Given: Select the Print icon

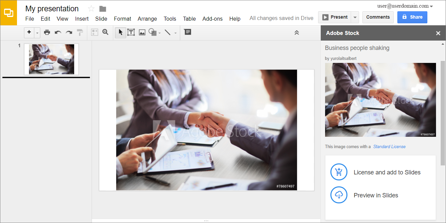Looking at the screenshot, I should [x=47, y=32].
